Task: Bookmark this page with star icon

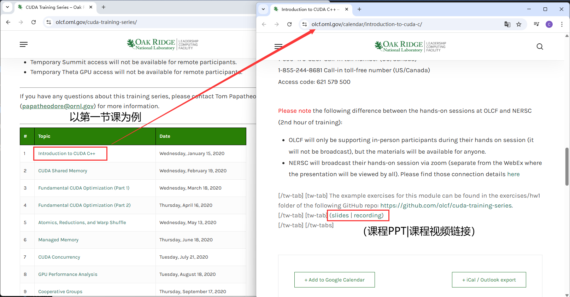Action: pyautogui.click(x=519, y=24)
